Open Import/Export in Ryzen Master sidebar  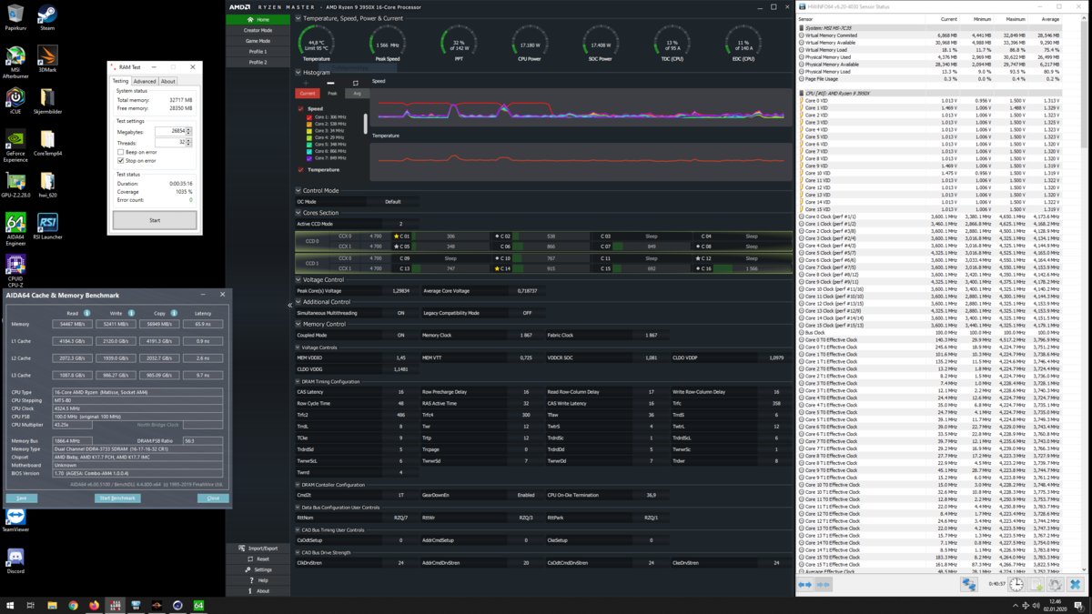[x=258, y=549]
